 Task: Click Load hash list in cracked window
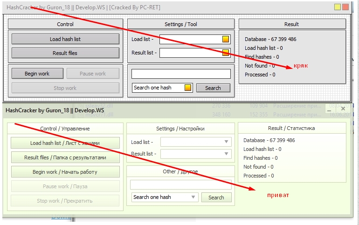(65, 39)
